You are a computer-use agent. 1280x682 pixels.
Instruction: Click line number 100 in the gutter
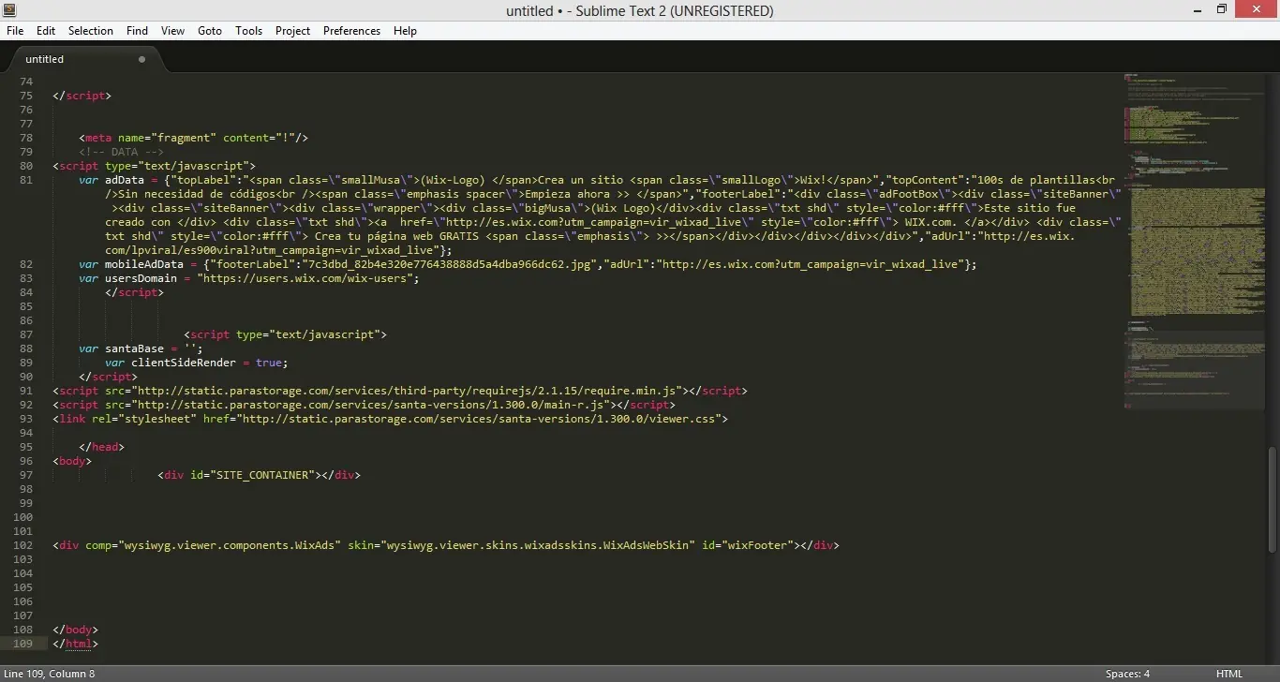(22, 517)
